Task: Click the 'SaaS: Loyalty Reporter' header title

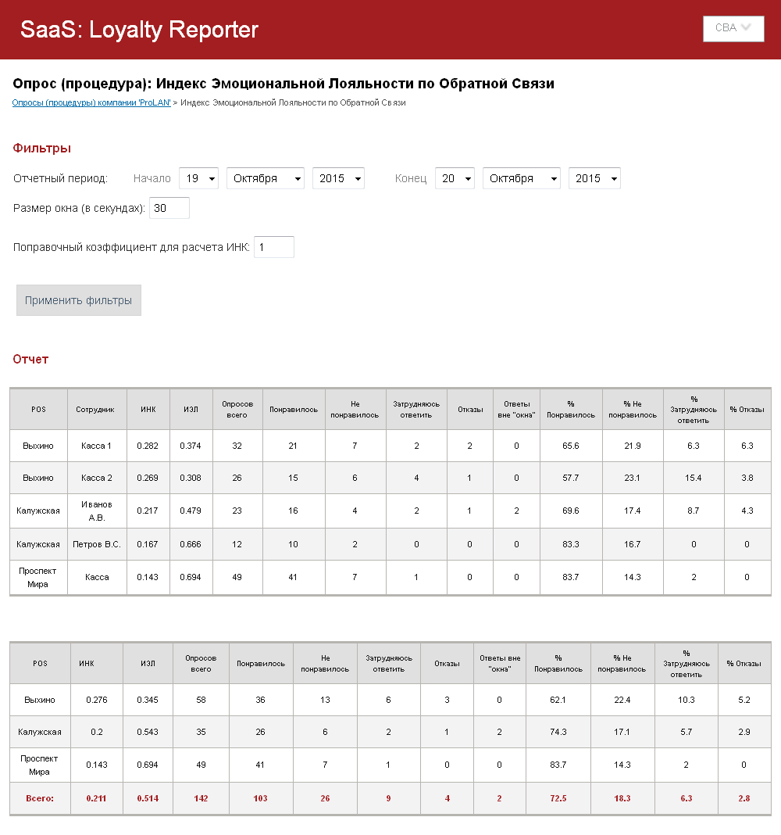Action: click(x=139, y=30)
